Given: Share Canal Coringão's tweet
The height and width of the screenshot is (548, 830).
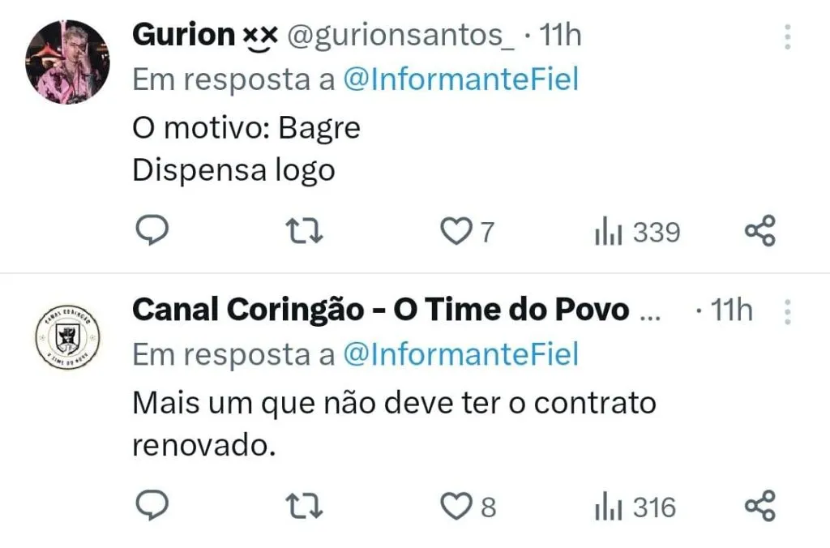Looking at the screenshot, I should [759, 507].
